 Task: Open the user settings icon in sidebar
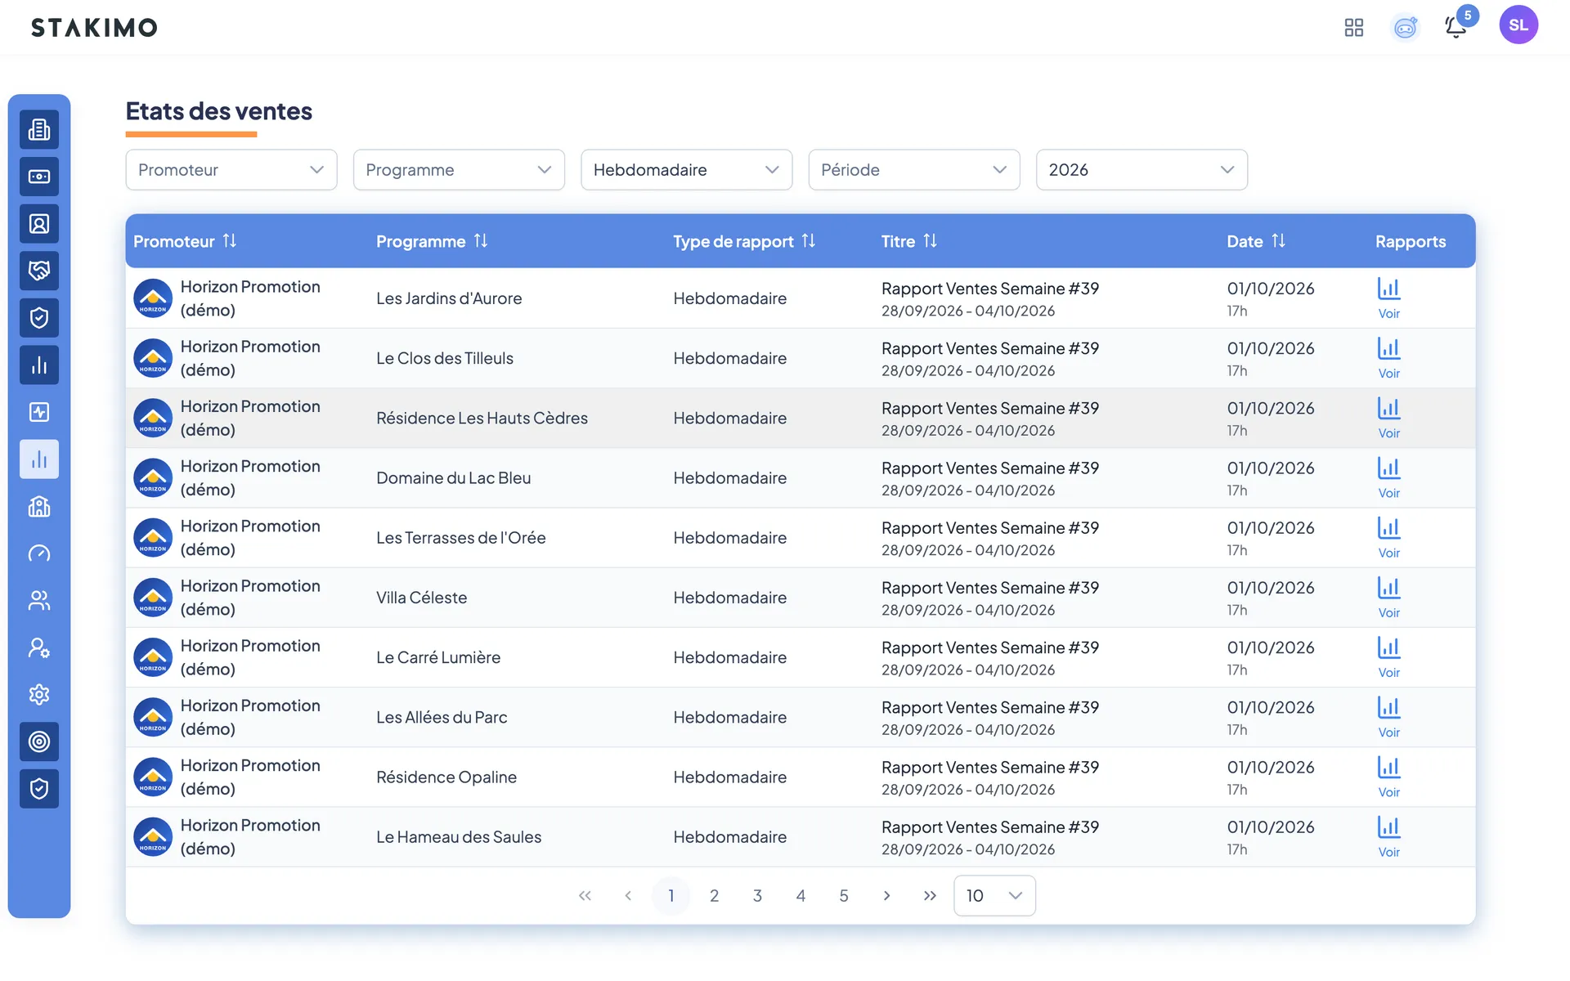click(39, 647)
